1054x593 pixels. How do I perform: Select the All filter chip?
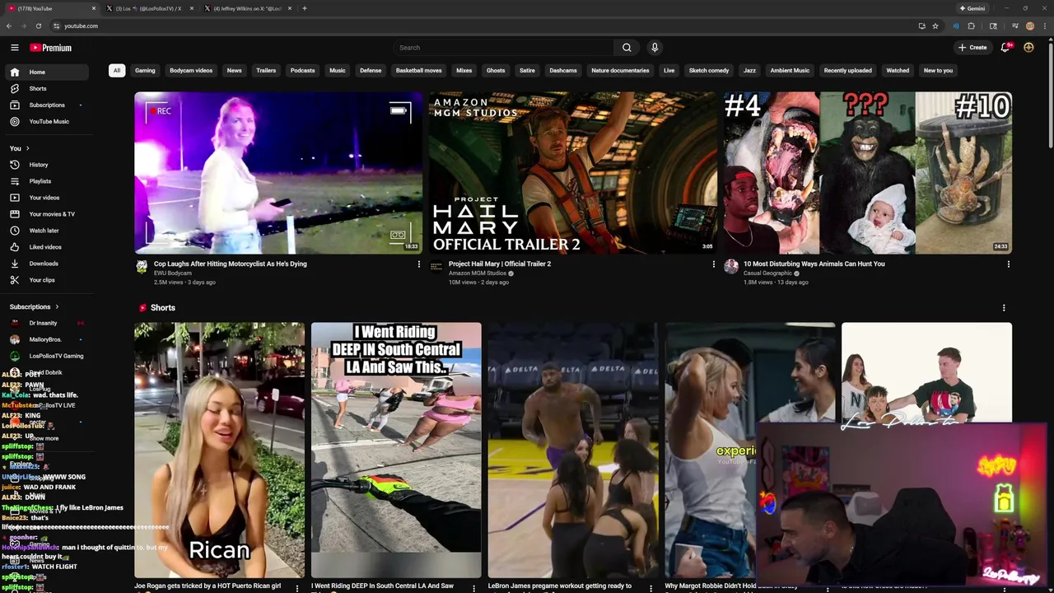[117, 71]
